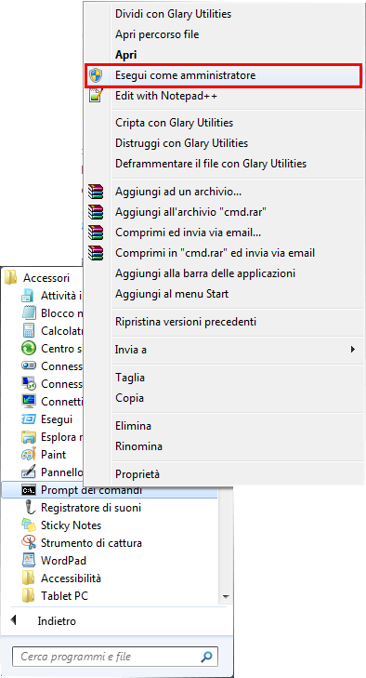Click the shield icon beside Esegui come amministratore
Viewport: 366px width, 678px height.
click(x=96, y=75)
